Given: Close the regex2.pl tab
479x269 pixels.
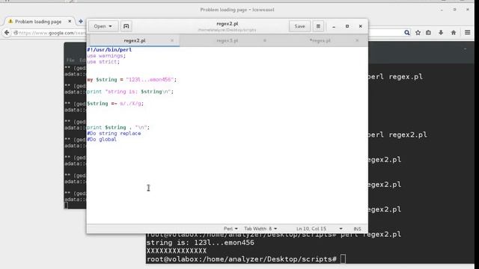Looking at the screenshot, I should point(172,40).
